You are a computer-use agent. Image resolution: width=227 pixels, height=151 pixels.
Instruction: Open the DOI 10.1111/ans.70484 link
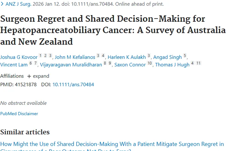click(73, 85)
